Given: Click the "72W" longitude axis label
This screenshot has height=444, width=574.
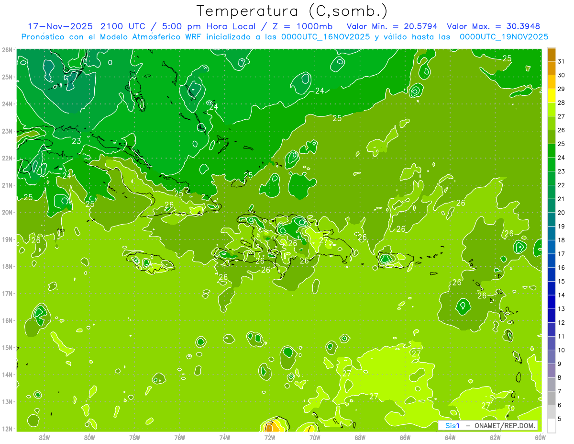Looking at the screenshot, I should click(x=270, y=437).
